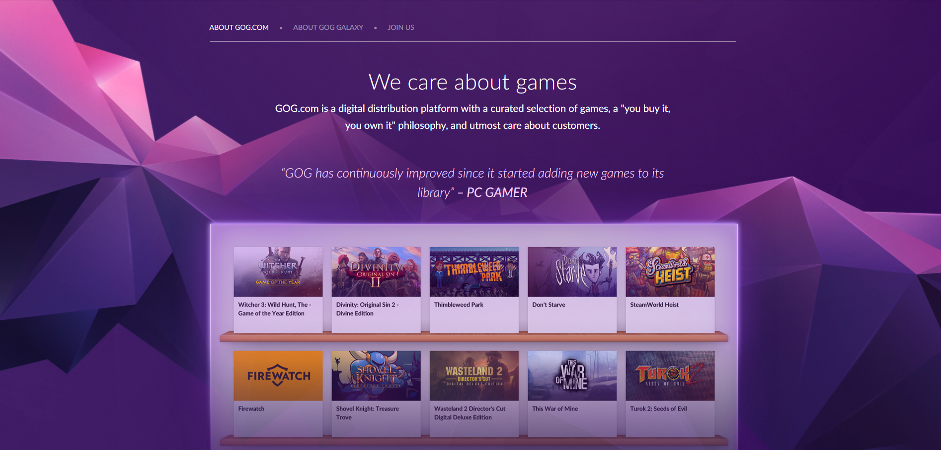Open the Don't Starve game cover

point(572,271)
